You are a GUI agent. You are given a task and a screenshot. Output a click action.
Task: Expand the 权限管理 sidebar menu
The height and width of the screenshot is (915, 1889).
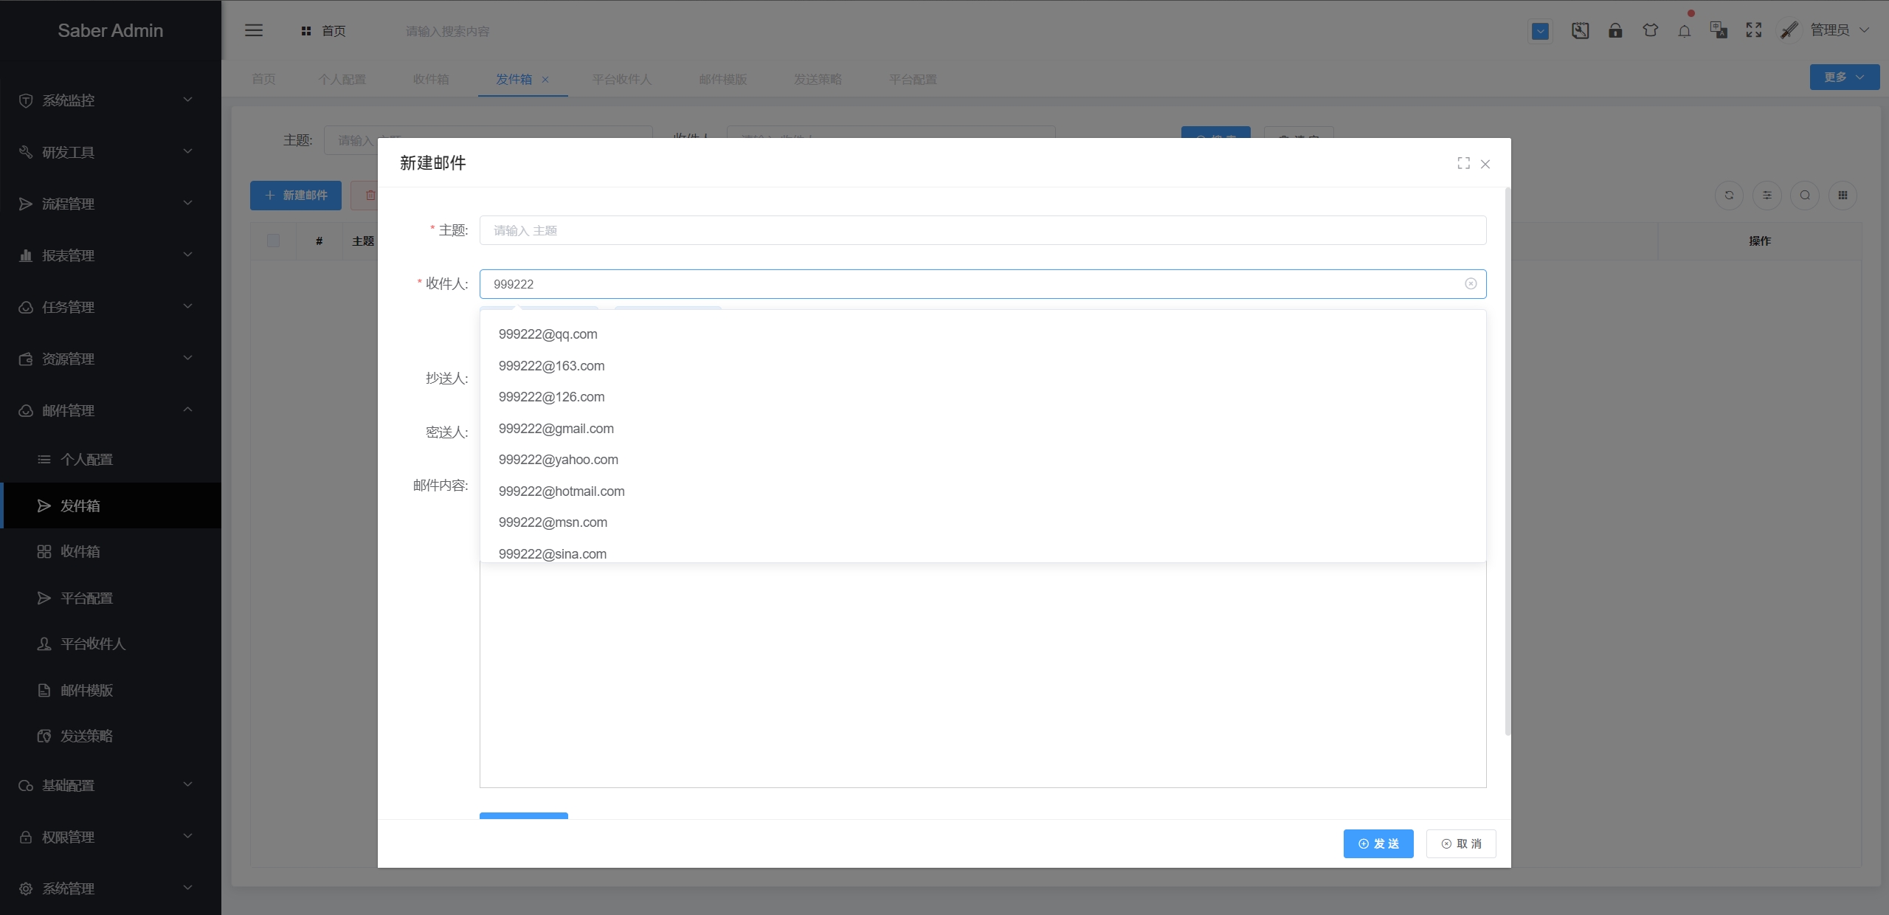pyautogui.click(x=111, y=837)
